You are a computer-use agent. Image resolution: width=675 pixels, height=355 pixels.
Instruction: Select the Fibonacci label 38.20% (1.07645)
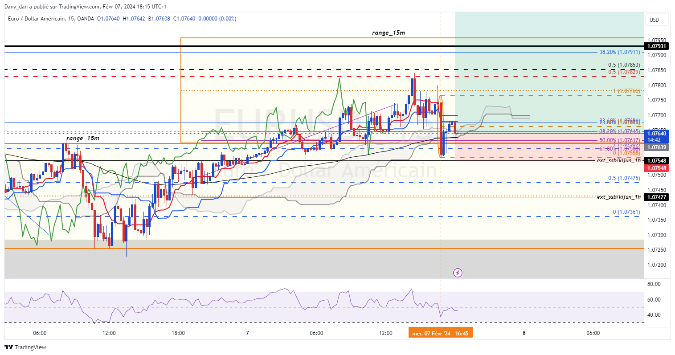(620, 131)
